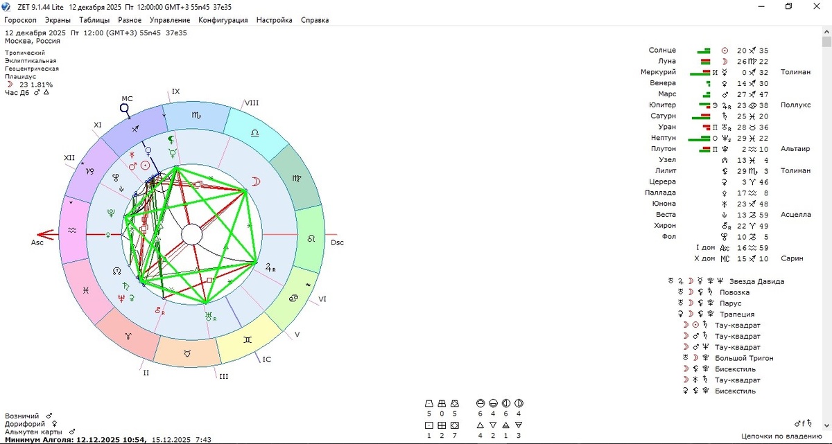This screenshot has height=444, width=832.
Task: Click the Тропический zodiac type text
Action: [25, 53]
